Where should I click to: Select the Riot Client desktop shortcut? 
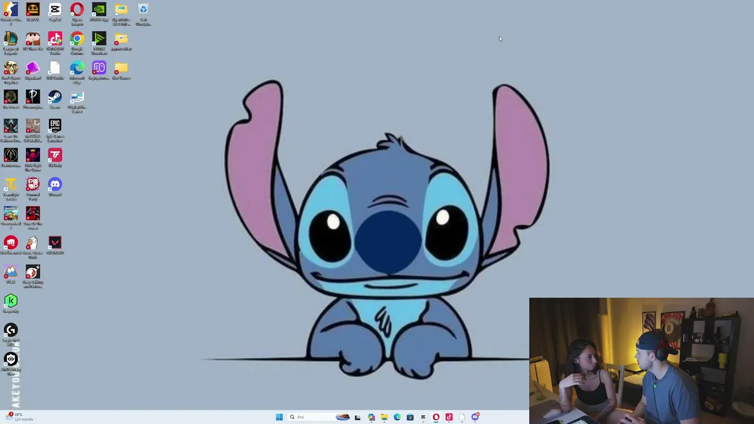pyautogui.click(x=11, y=246)
